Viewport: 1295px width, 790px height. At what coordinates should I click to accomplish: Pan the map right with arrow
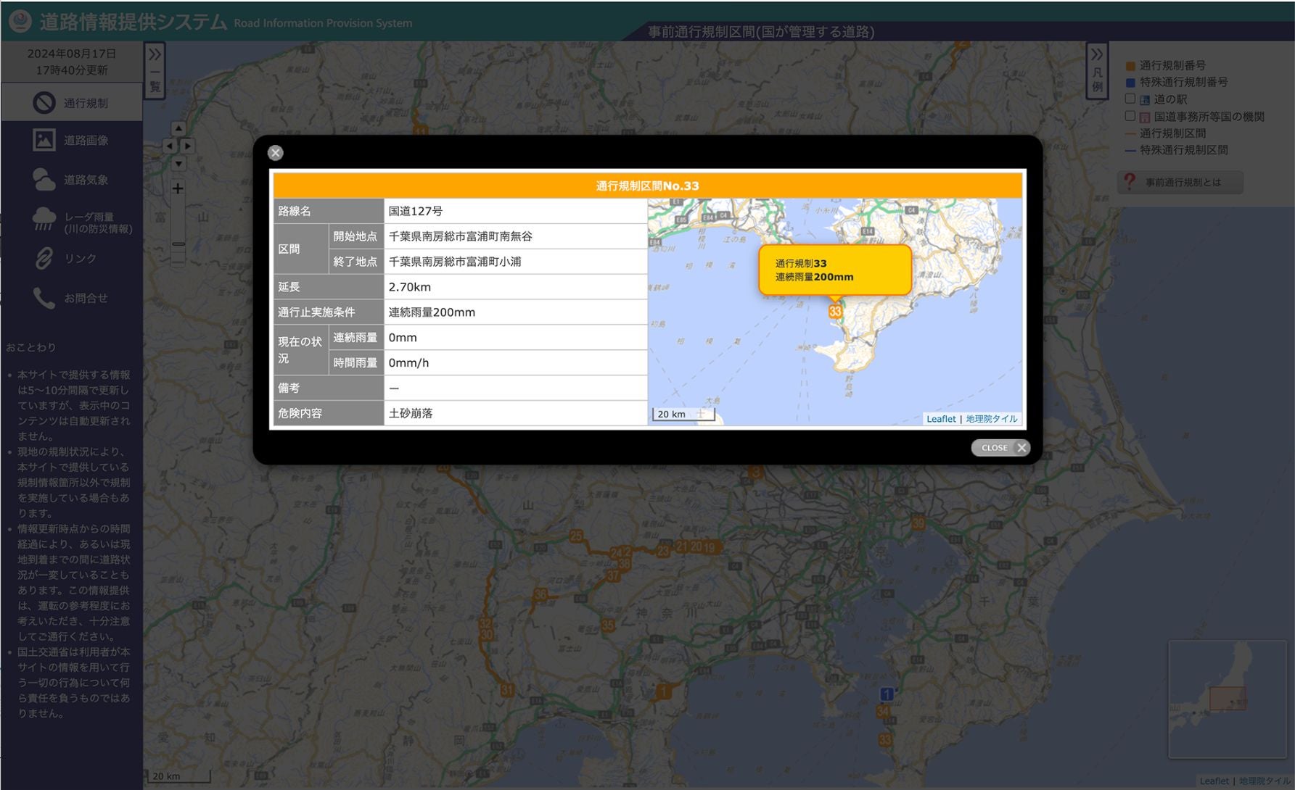click(x=187, y=146)
